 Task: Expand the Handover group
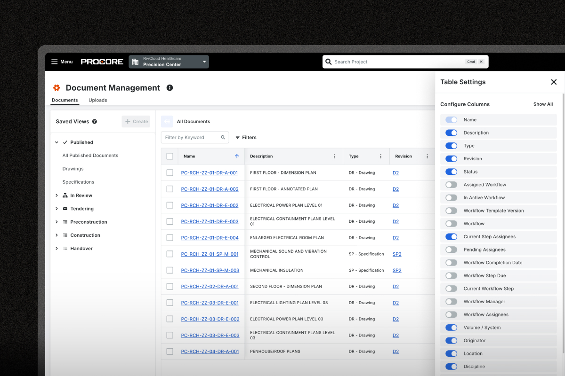56,248
